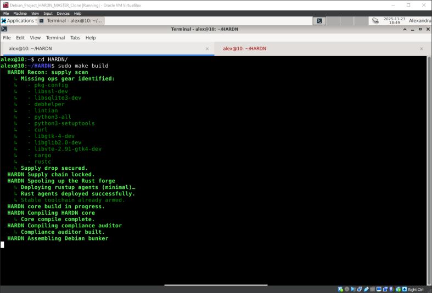Open VirtualBox View menu

(x=35, y=13)
